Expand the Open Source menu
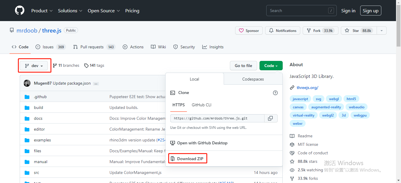Image resolution: width=401 pixels, height=183 pixels. 104,11
